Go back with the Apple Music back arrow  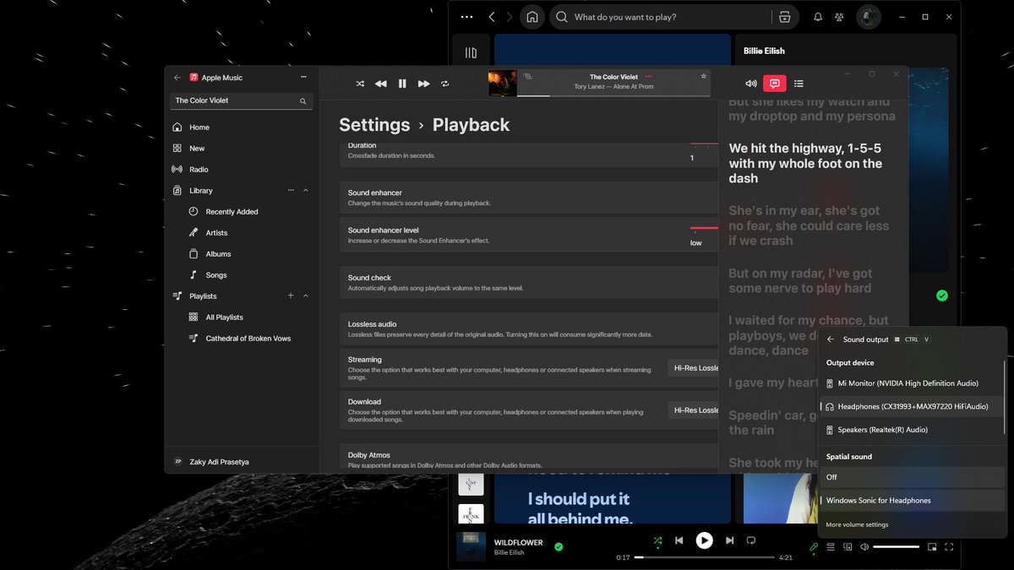[x=177, y=78]
